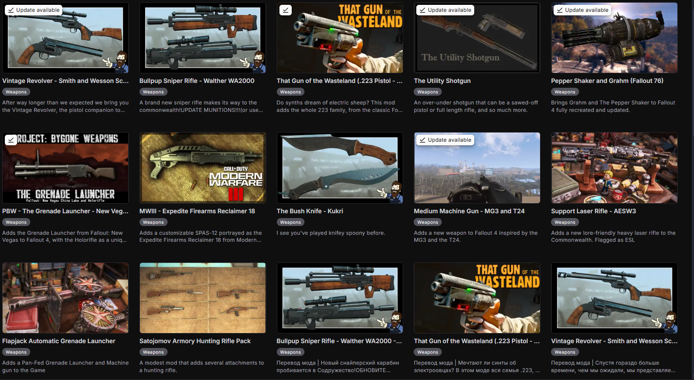The image size is (694, 380).
Task: Click the Update available badge on Pepper Shaker and Grahm
Action: 582,10
